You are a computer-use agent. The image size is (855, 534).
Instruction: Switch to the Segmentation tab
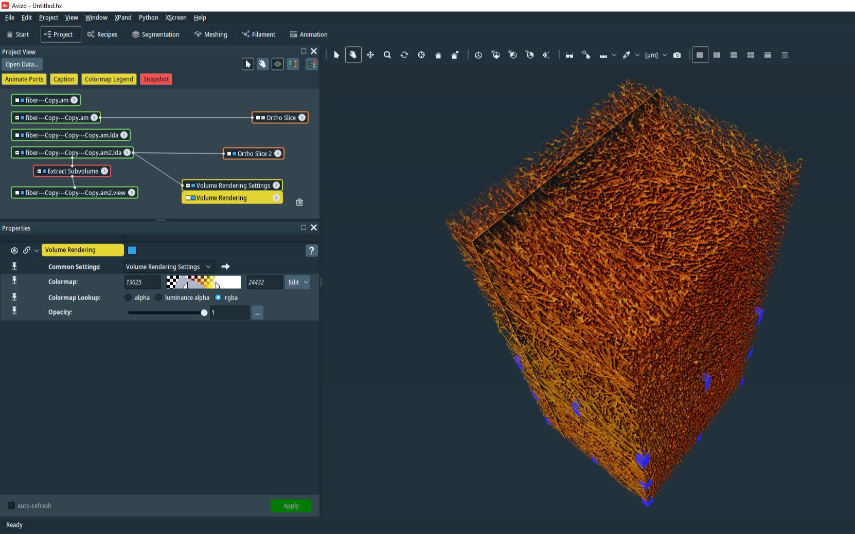155,34
